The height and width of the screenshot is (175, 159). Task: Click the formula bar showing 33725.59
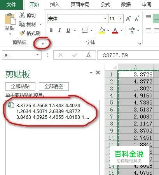128,55
